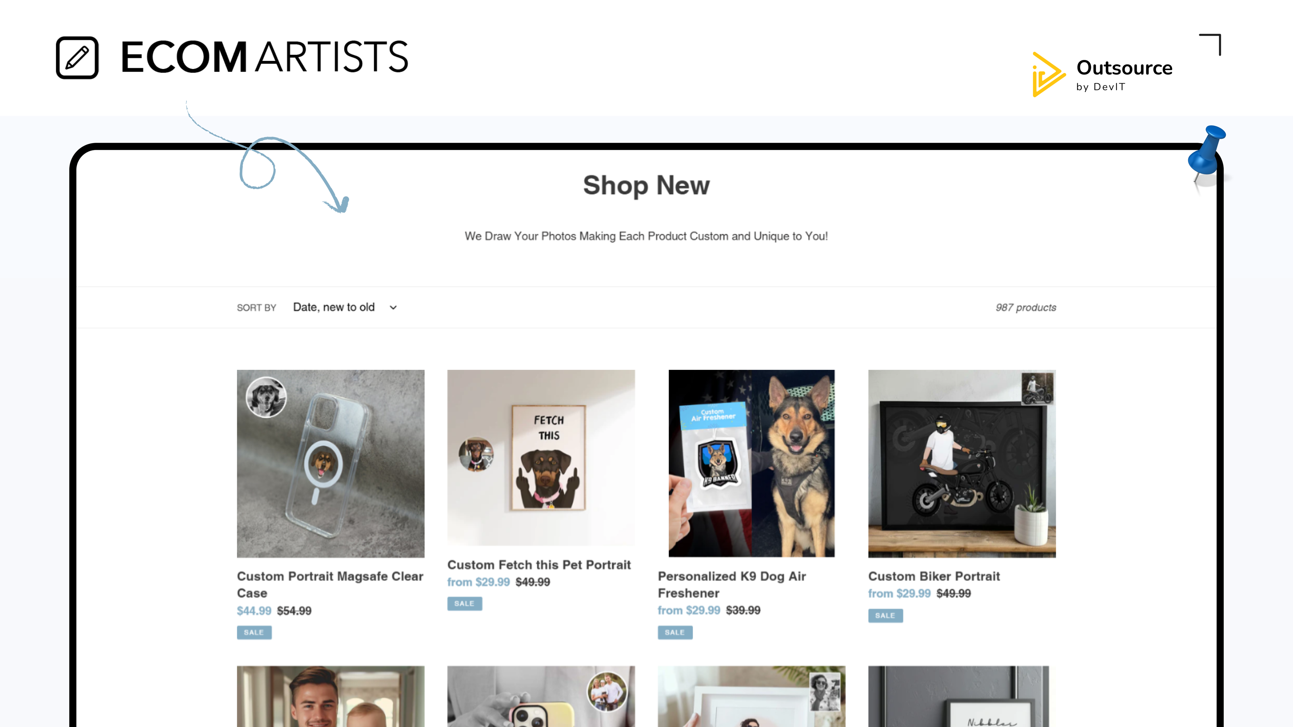Image resolution: width=1293 pixels, height=727 pixels.
Task: Click the SALE badge under Custom Biker Portrait
Action: [885, 615]
